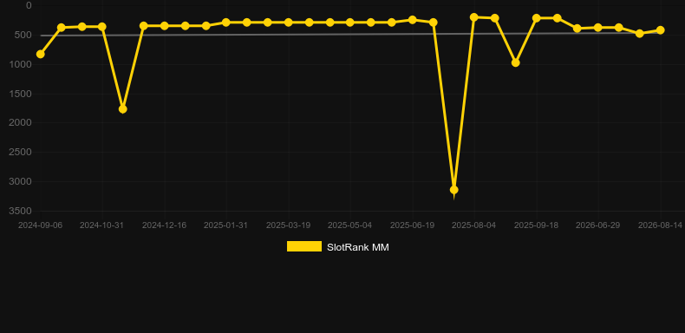Image resolution: width=685 pixels, height=333 pixels.
Task: Click the 2026-08-14 axis label
Action: pyautogui.click(x=660, y=225)
